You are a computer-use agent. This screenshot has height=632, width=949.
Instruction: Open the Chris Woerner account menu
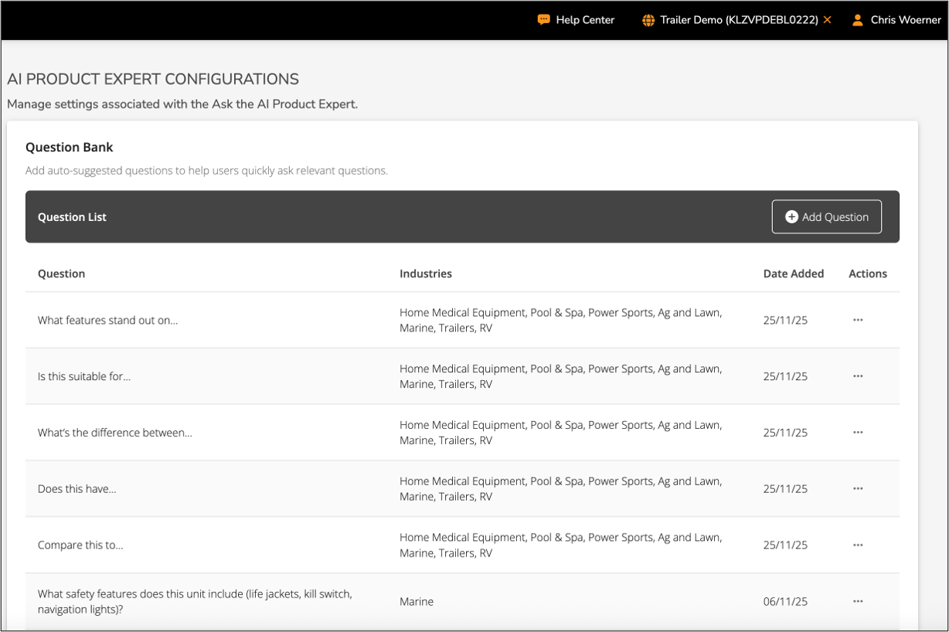tap(905, 20)
